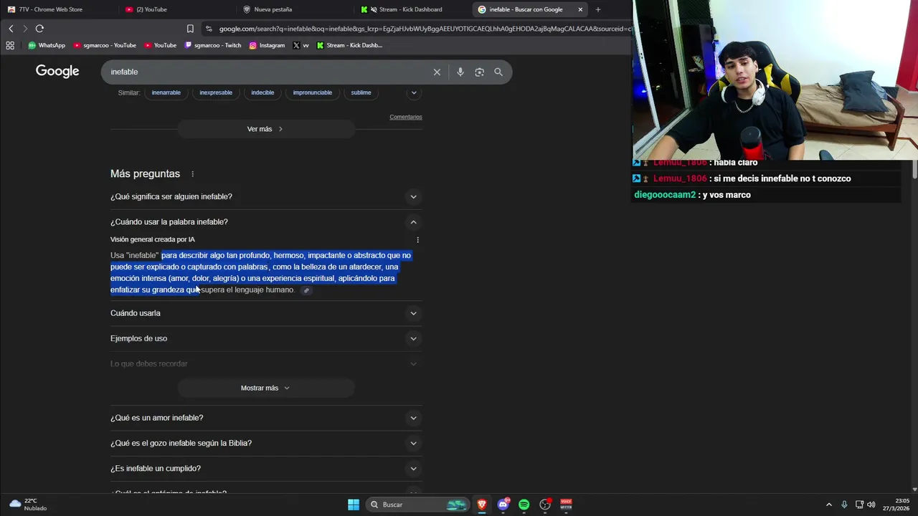Image resolution: width=918 pixels, height=516 pixels.
Task: Clear the search box with the X
Action: [437, 72]
